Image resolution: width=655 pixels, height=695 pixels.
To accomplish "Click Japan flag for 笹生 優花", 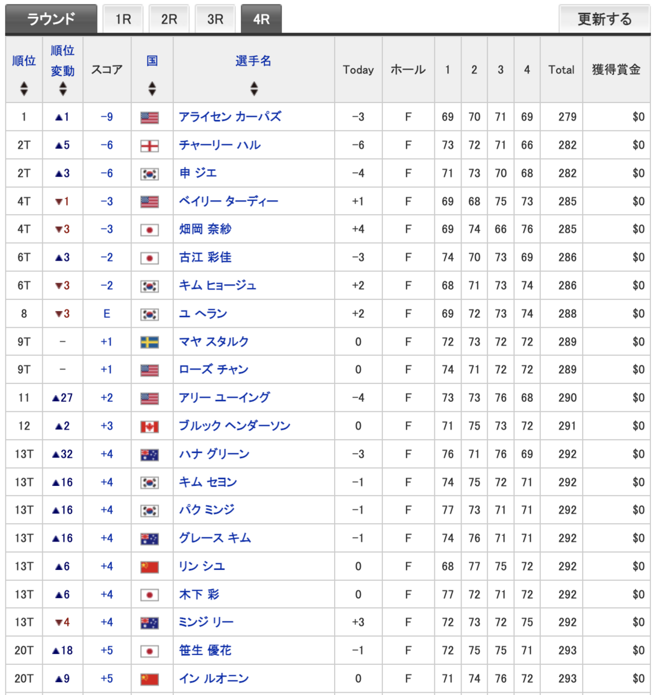I will tap(149, 652).
